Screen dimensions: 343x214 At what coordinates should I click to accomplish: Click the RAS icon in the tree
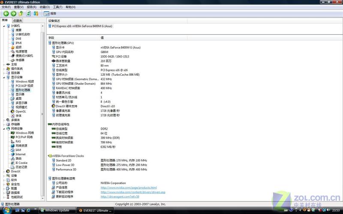[13, 142]
